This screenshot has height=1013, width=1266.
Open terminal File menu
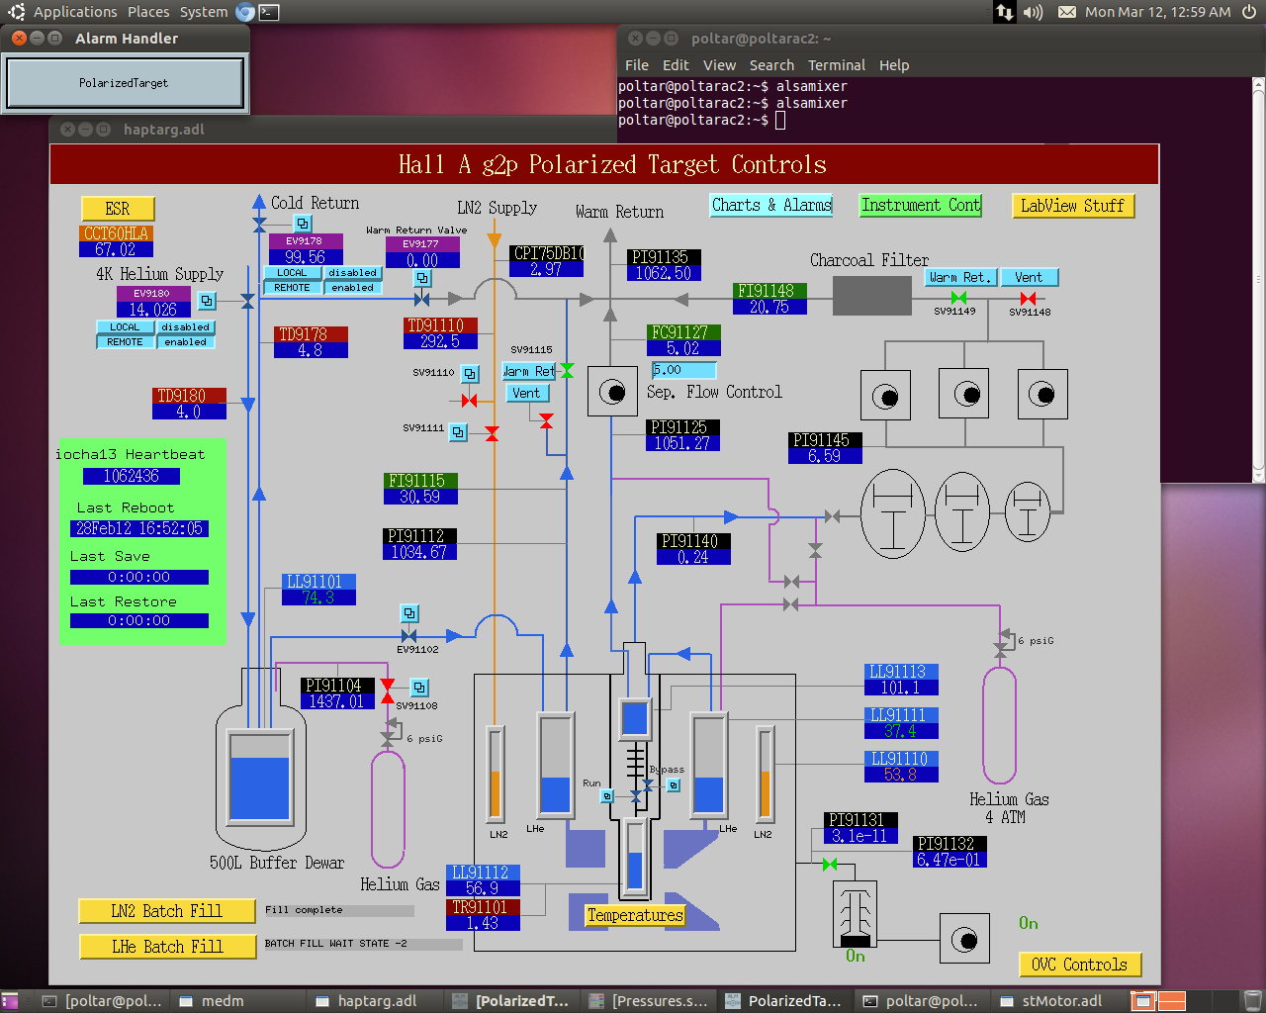(637, 65)
